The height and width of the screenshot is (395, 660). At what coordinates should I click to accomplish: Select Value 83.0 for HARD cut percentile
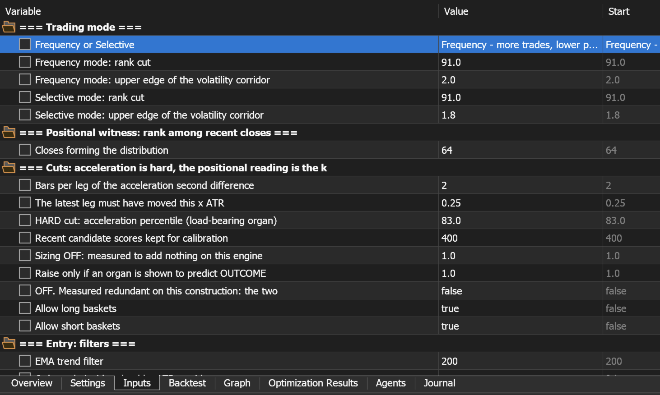point(521,220)
